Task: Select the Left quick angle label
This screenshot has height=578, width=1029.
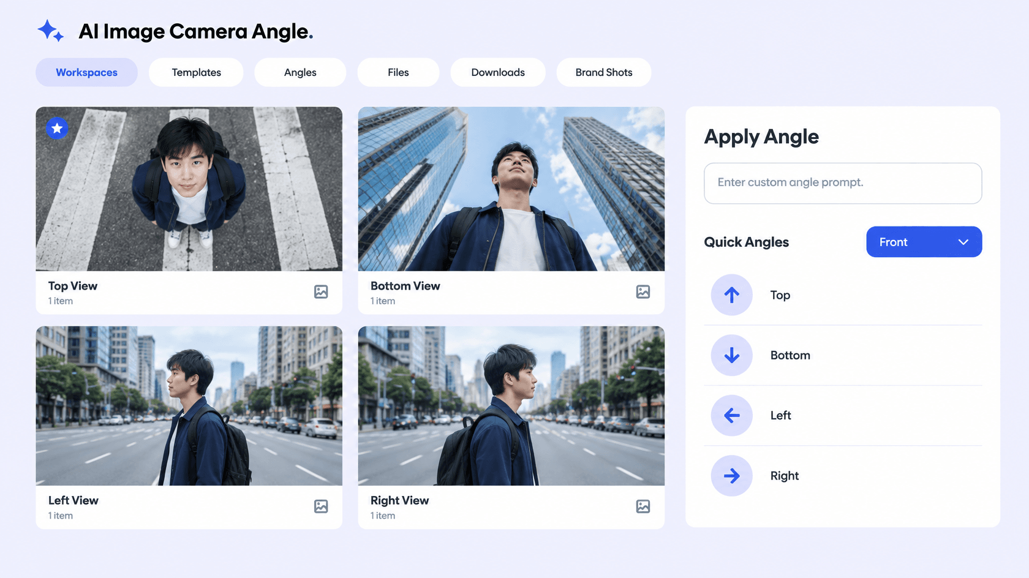Action: click(x=780, y=416)
